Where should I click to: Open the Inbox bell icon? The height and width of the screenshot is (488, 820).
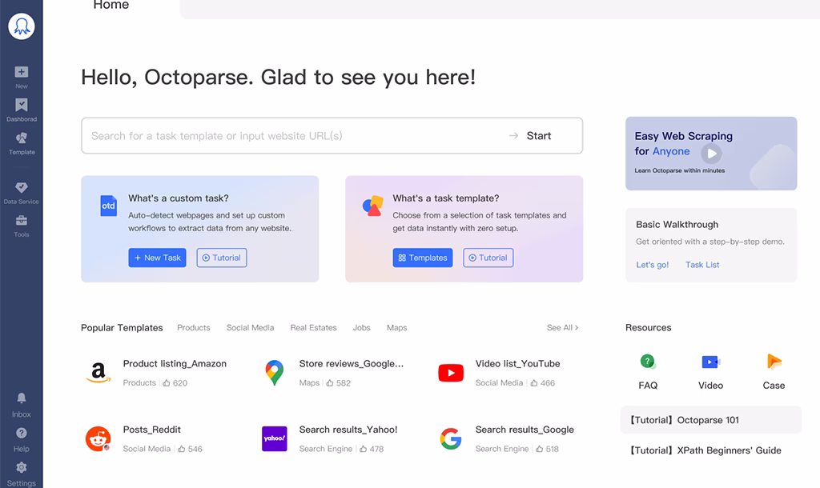22,399
